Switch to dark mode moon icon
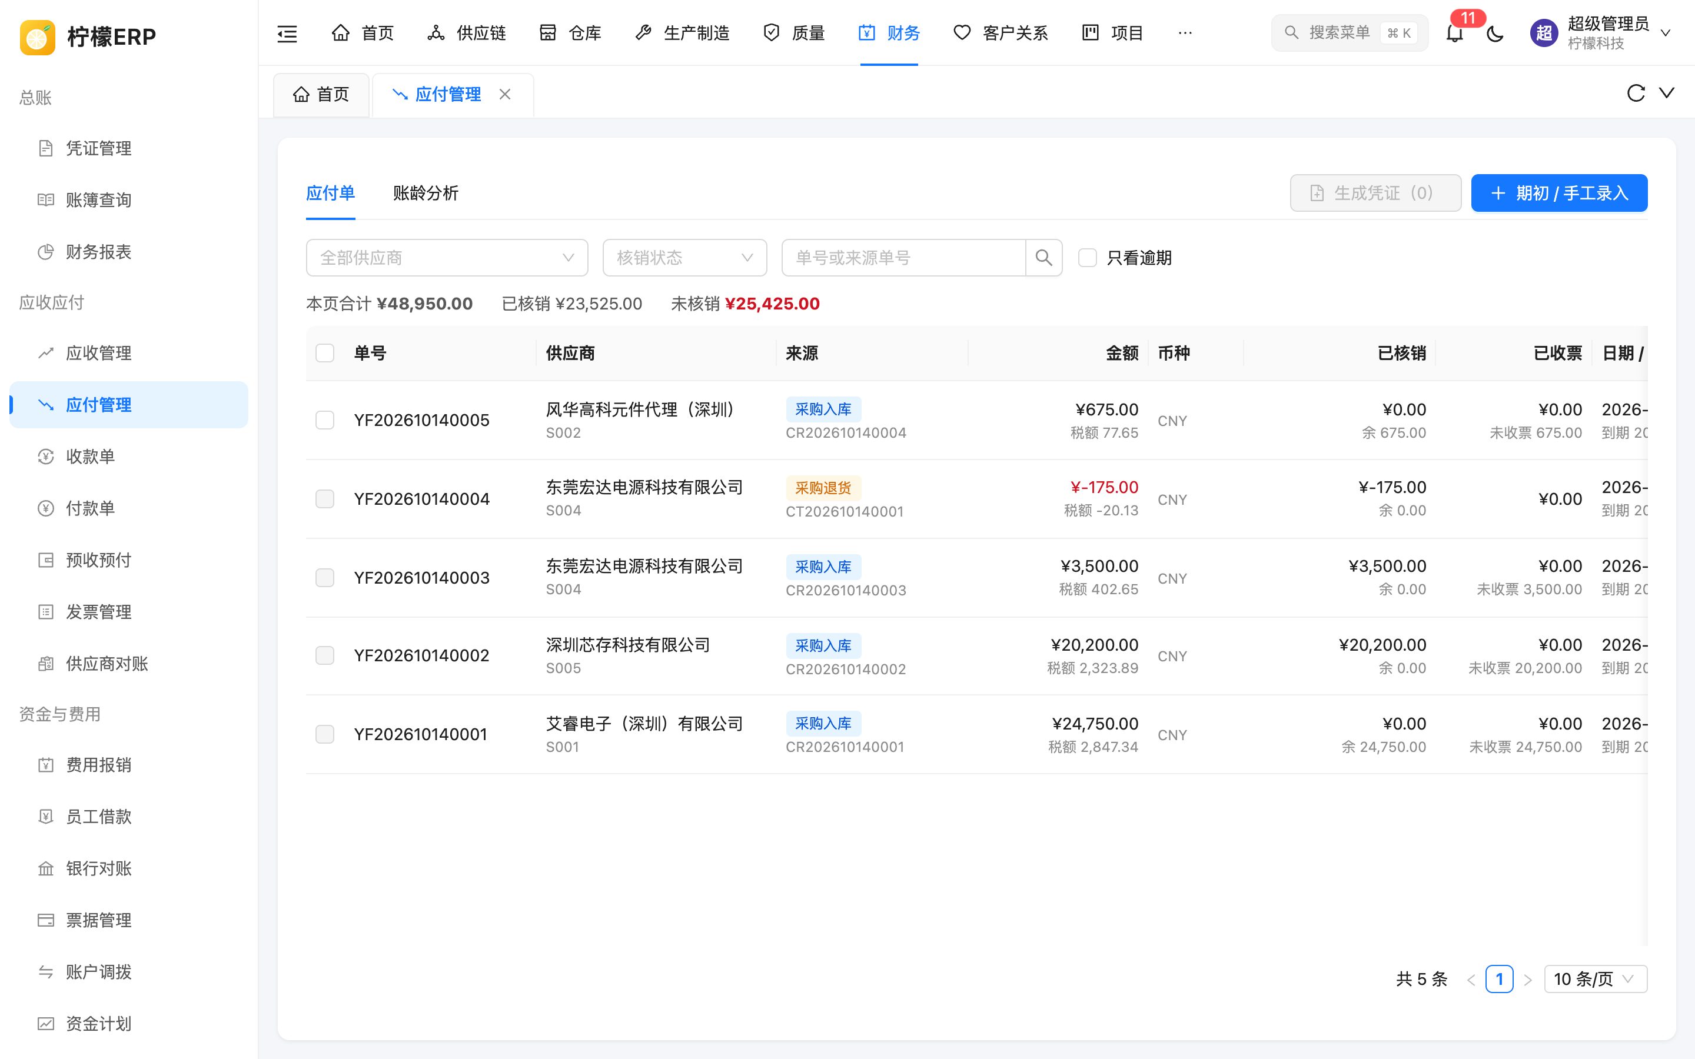 [1495, 33]
